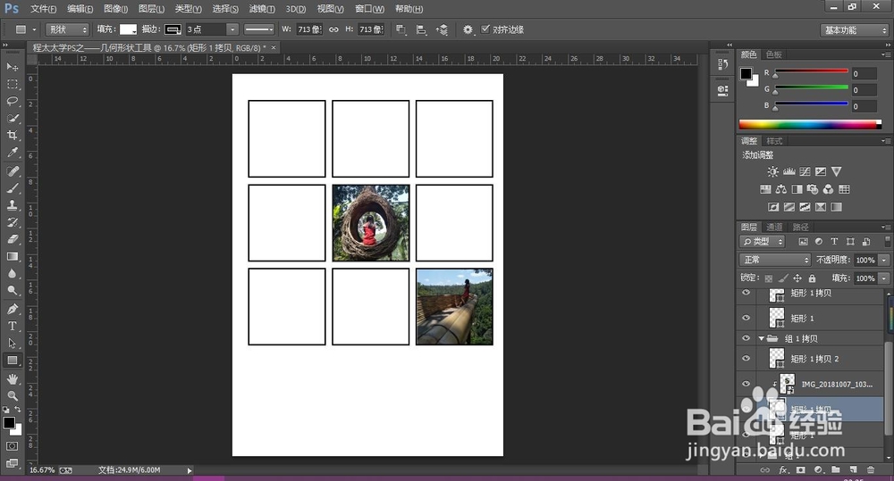The width and height of the screenshot is (894, 481).
Task: Select the Path Selection tool
Action: (12, 344)
